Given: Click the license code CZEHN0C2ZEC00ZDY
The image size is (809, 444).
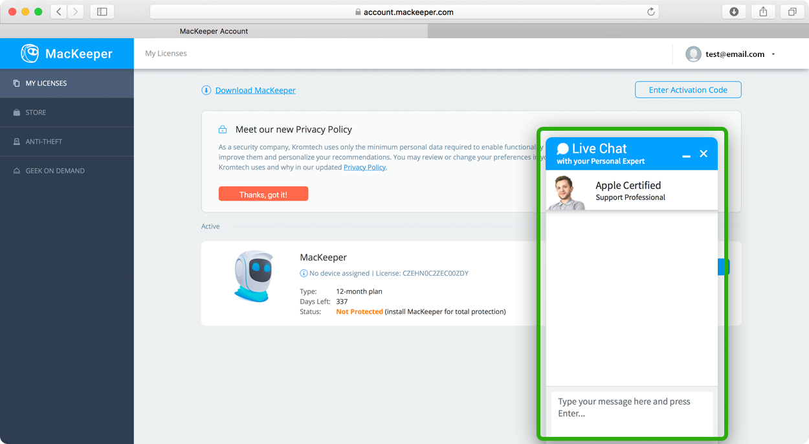Looking at the screenshot, I should point(436,273).
